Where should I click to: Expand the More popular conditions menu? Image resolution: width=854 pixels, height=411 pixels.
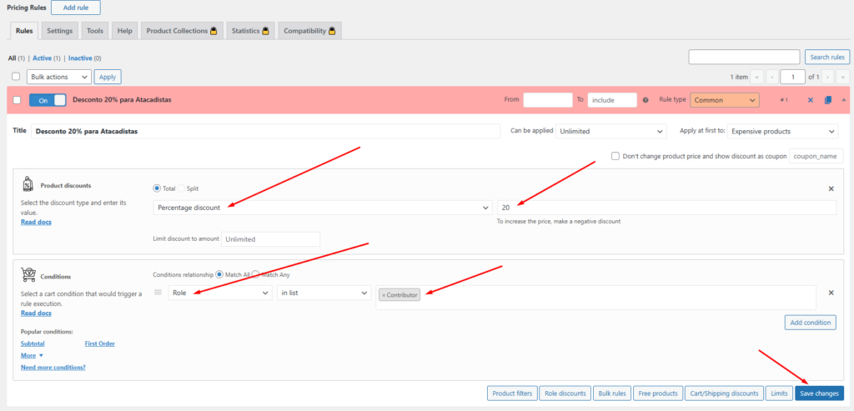(32, 355)
